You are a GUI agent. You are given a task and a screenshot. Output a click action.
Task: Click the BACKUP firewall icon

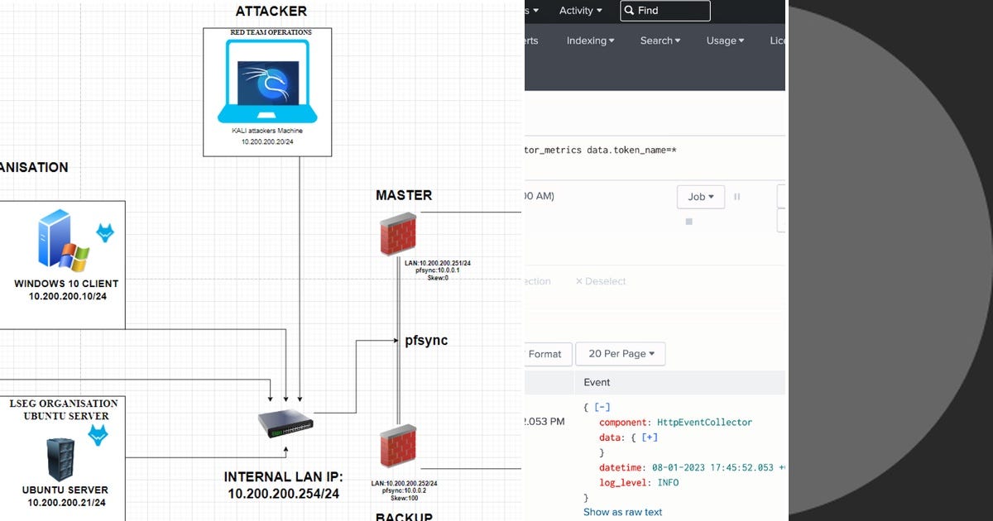click(x=398, y=444)
